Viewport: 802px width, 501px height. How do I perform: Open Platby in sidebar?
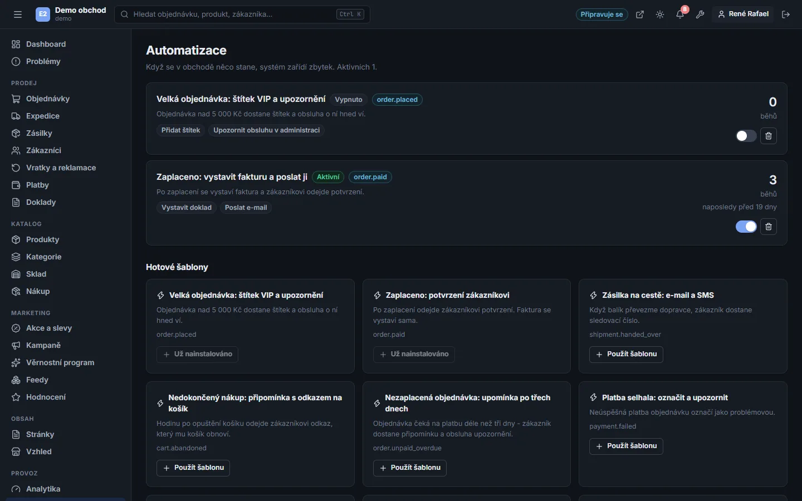tap(66, 185)
